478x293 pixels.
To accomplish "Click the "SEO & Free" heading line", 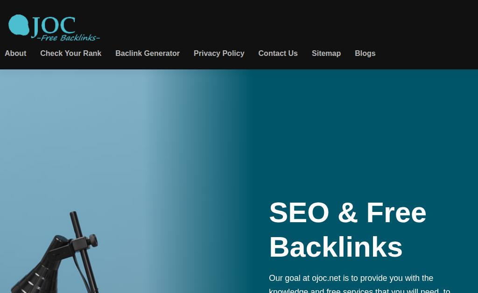I will coord(347,213).
